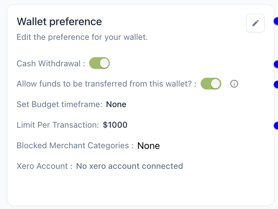278x209 pixels.
Task: Click the blue dot beside the edit button
Action: (276, 22)
